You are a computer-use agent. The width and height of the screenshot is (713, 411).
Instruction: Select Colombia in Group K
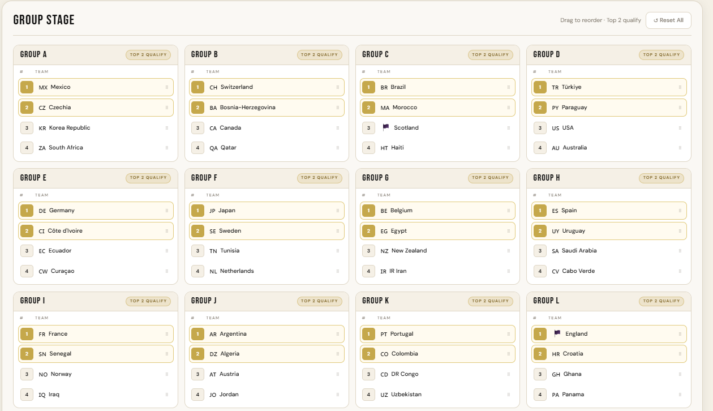click(x=437, y=354)
